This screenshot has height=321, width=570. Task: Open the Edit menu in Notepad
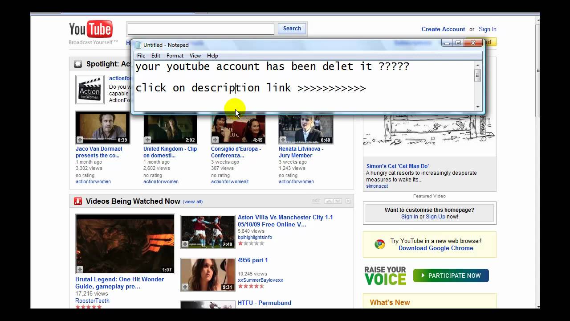point(156,56)
